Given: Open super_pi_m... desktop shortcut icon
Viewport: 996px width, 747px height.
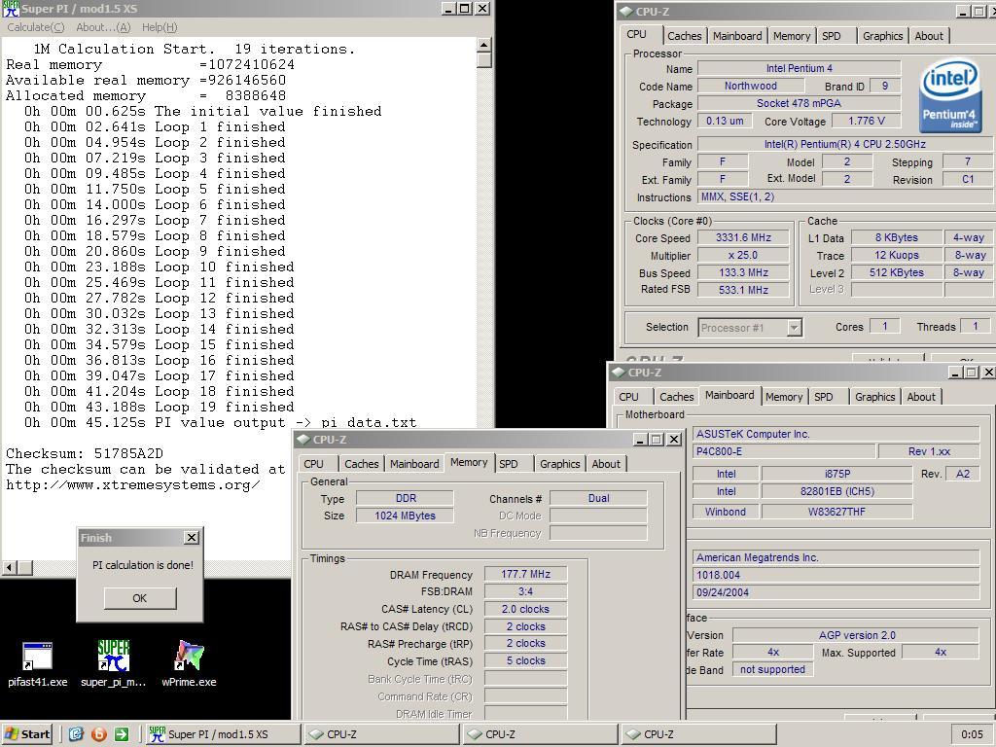Looking at the screenshot, I should pos(113,663).
